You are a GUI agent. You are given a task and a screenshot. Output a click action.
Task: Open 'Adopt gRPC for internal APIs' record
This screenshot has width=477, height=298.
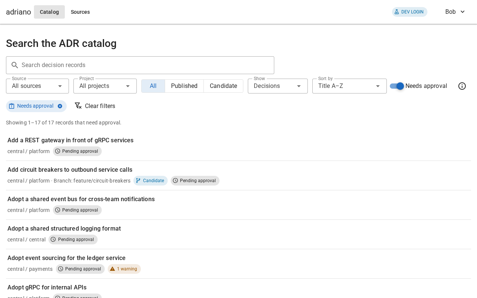[x=47, y=288]
